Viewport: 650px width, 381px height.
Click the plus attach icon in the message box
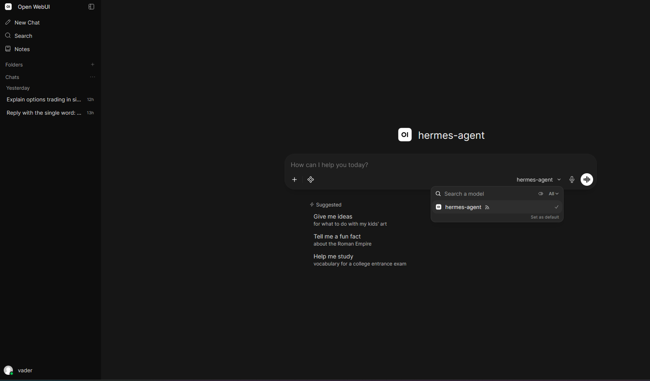[x=294, y=179]
